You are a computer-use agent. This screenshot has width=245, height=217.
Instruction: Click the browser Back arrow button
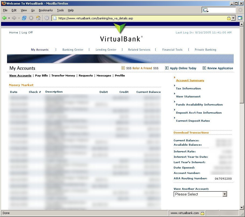click(x=4, y=18)
